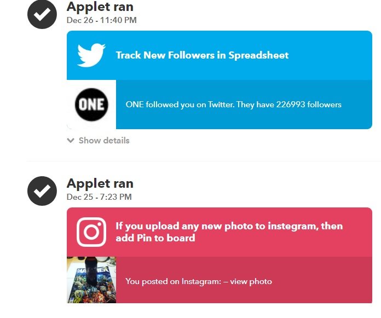The width and height of the screenshot is (381, 318).
Task: Select the Applet ran heading above Twitter card
Action: [x=100, y=7]
